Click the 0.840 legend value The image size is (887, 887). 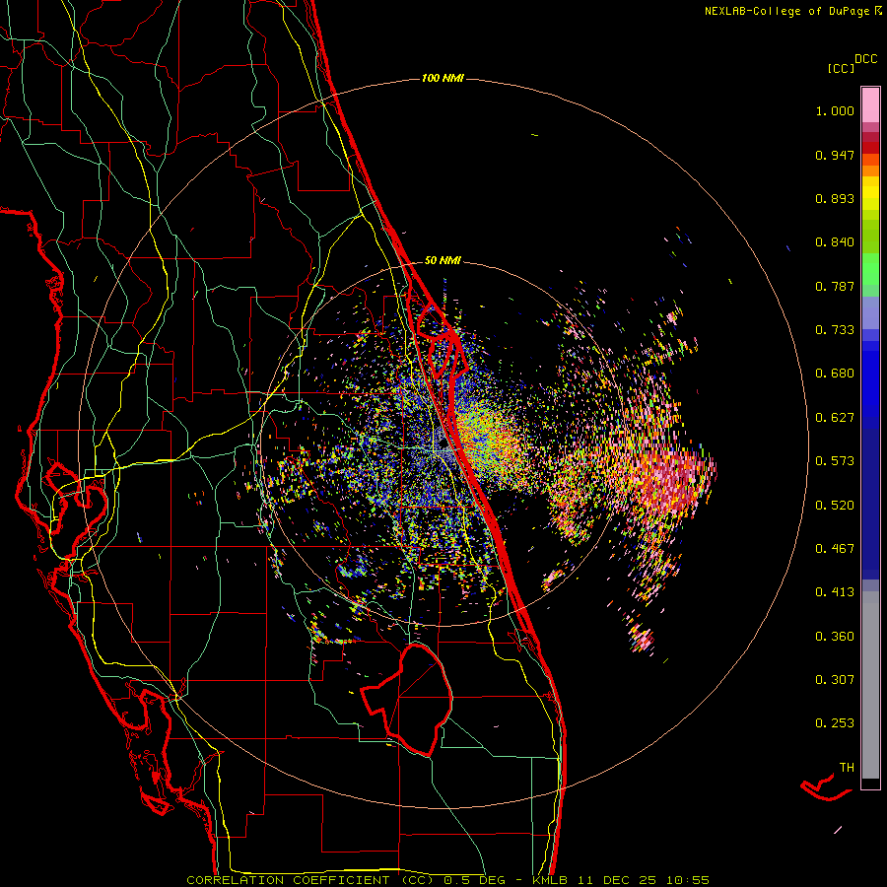click(x=835, y=242)
